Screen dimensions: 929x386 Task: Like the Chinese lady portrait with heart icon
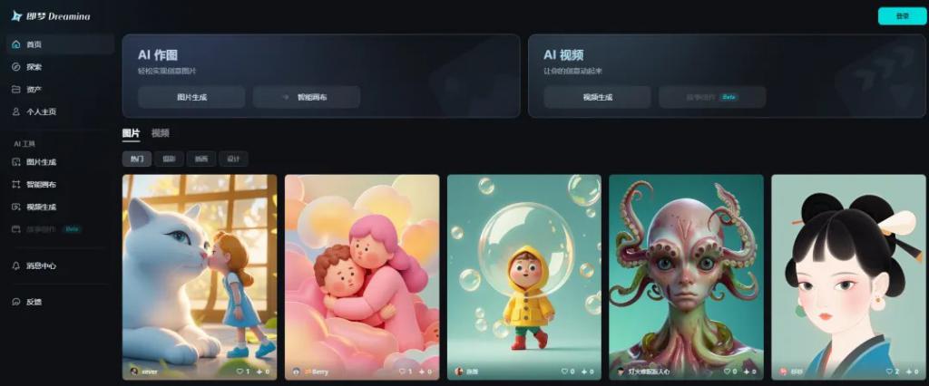click(889, 372)
